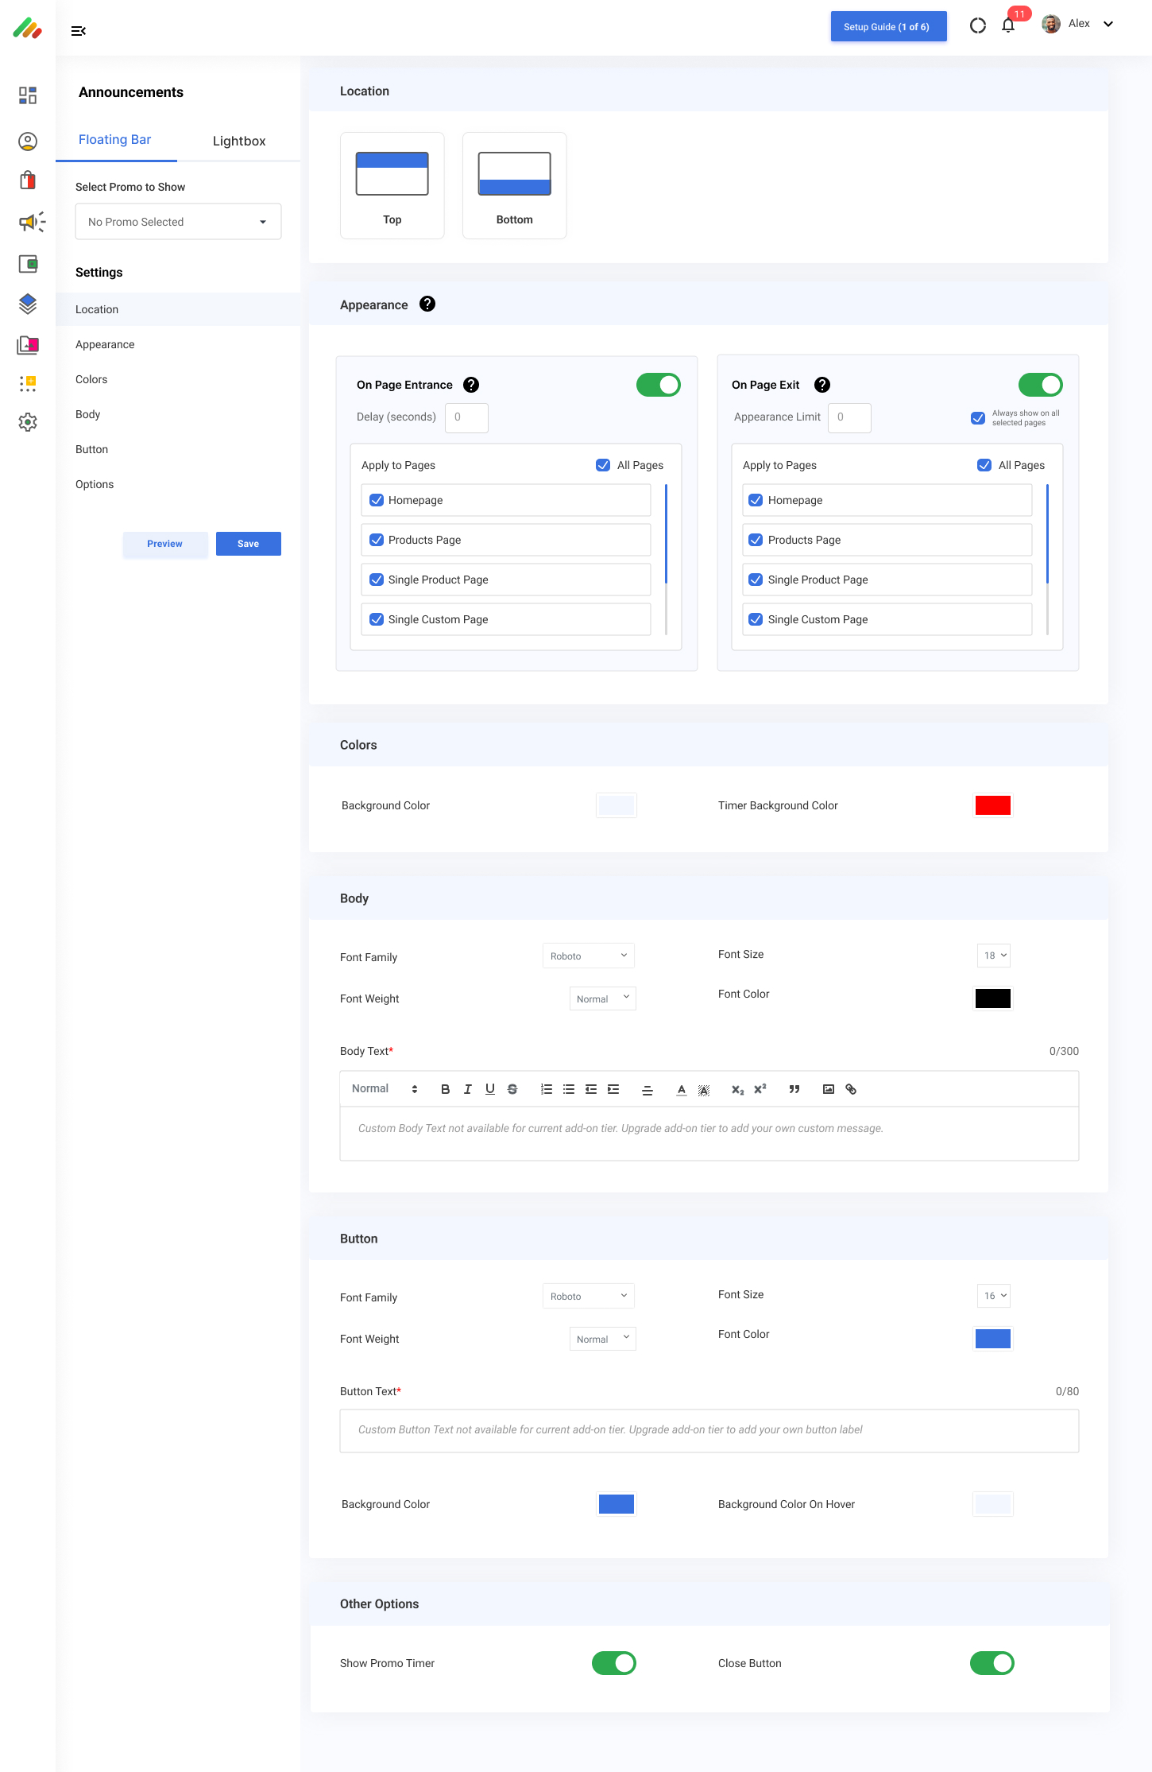Click help icon next to On Page Entrance

click(x=471, y=385)
